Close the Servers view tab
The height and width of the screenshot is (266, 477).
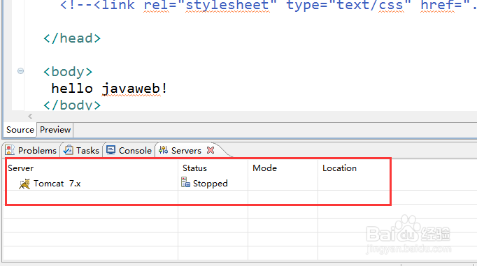pyautogui.click(x=211, y=150)
